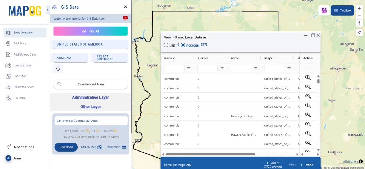Click the name column filter input
The width and height of the screenshot is (365, 169).
coord(241,68)
